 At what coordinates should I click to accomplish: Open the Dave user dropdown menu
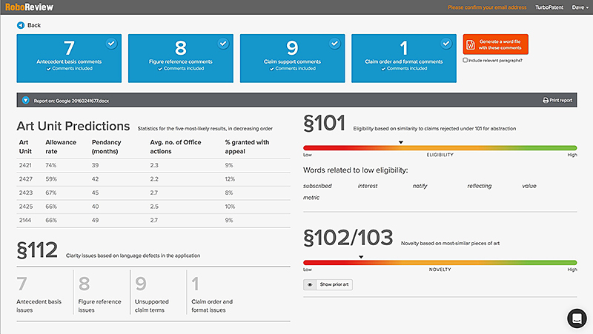(579, 7)
